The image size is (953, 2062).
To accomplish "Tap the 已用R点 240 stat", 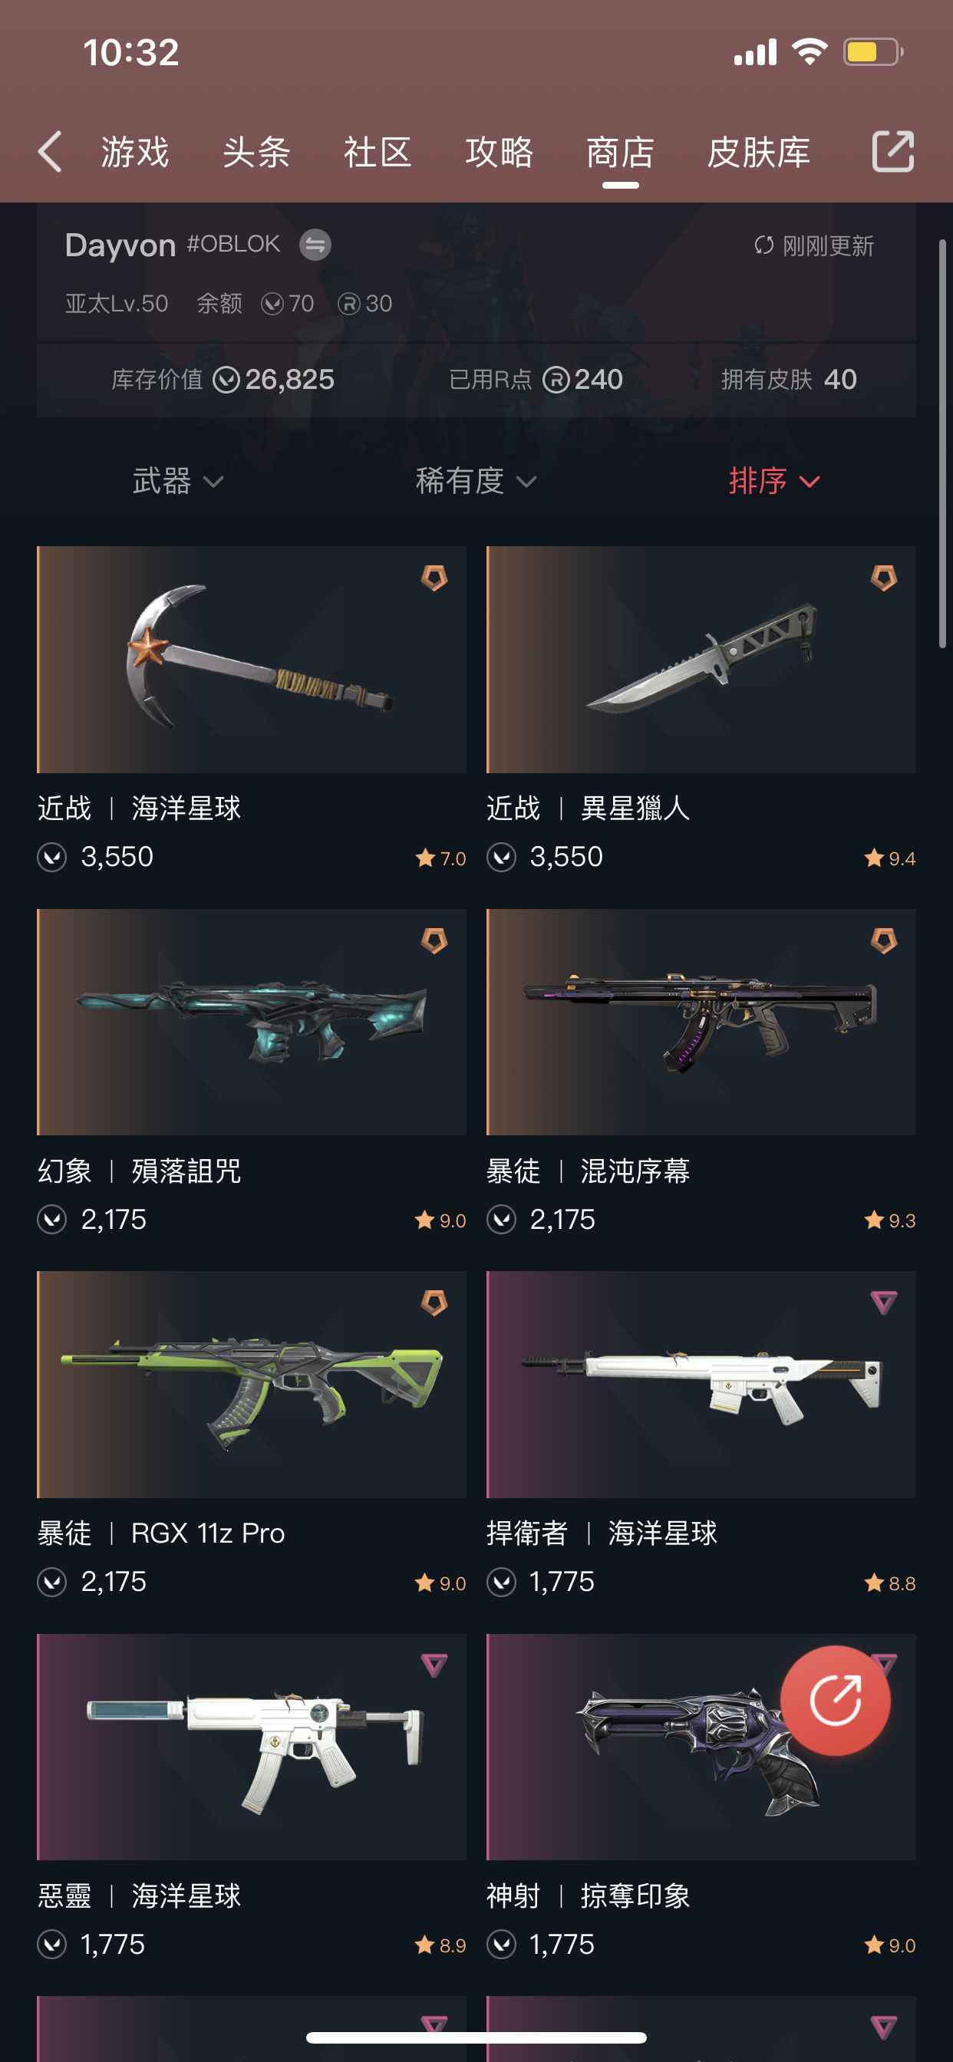I will (x=535, y=380).
